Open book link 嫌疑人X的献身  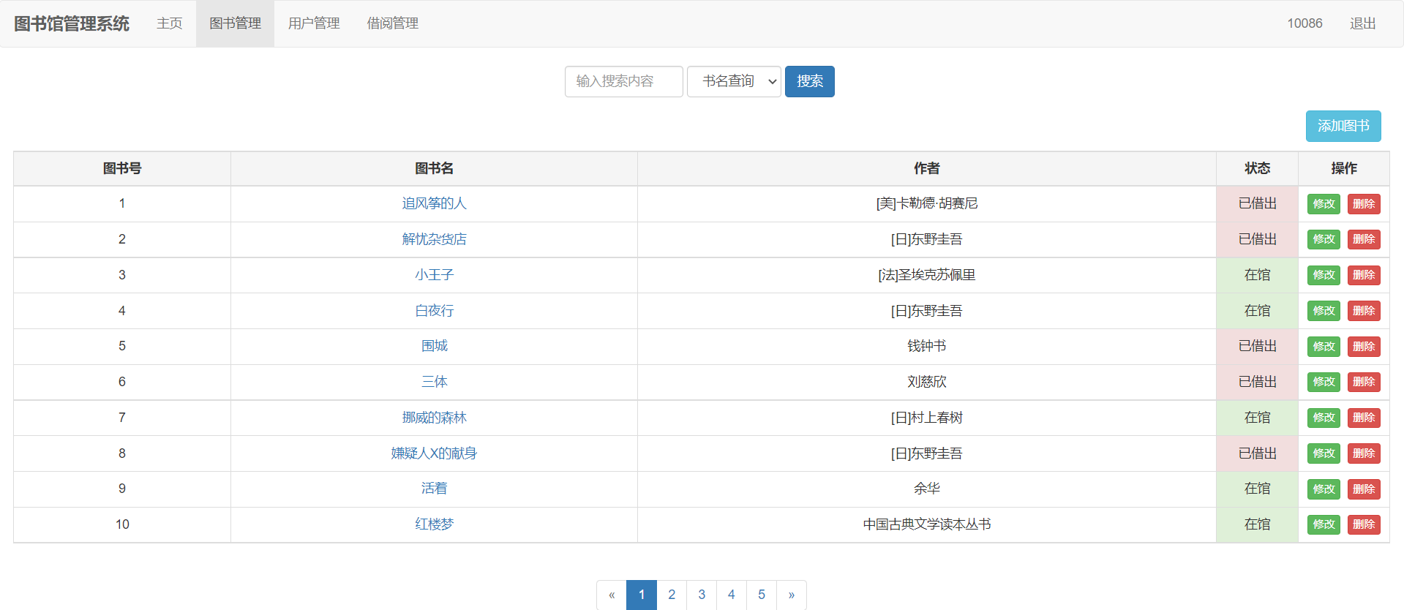coord(434,453)
